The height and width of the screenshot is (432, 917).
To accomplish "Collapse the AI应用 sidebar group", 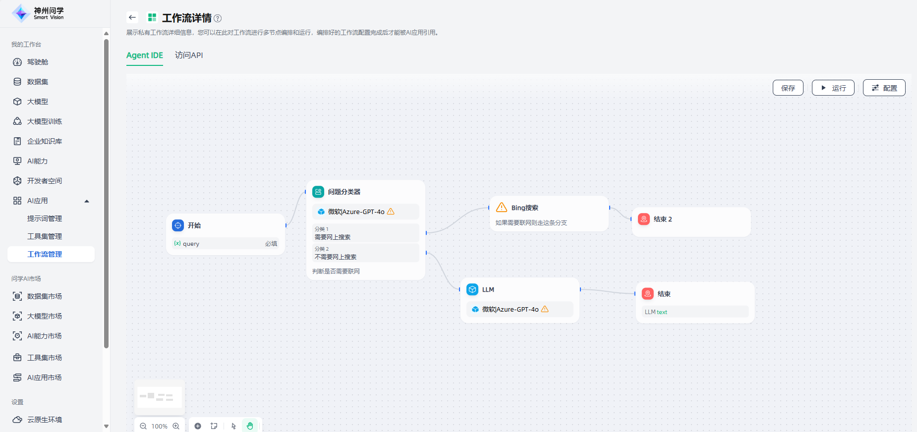I will tap(87, 201).
